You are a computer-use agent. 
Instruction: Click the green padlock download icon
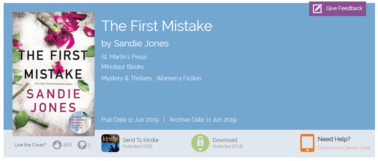[200, 143]
